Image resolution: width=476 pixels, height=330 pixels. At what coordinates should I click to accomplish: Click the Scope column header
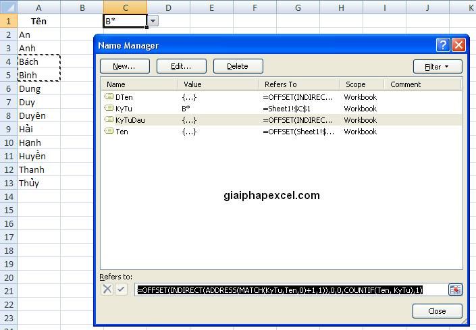361,84
